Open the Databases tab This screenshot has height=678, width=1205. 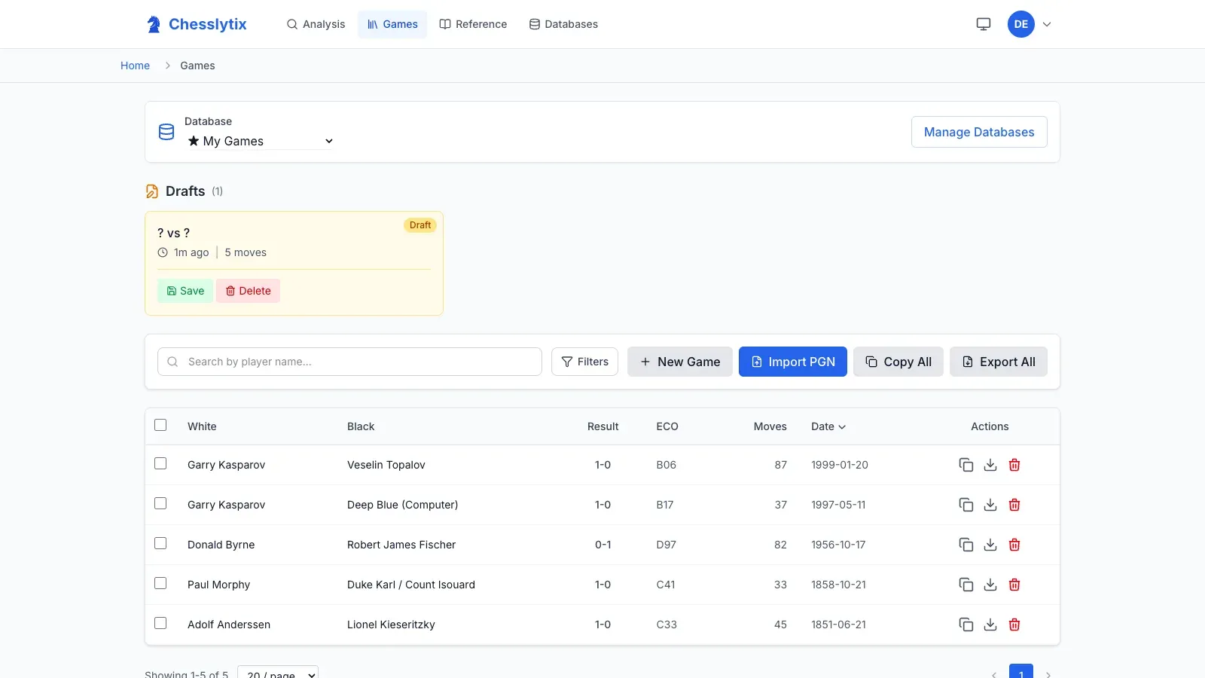563,24
